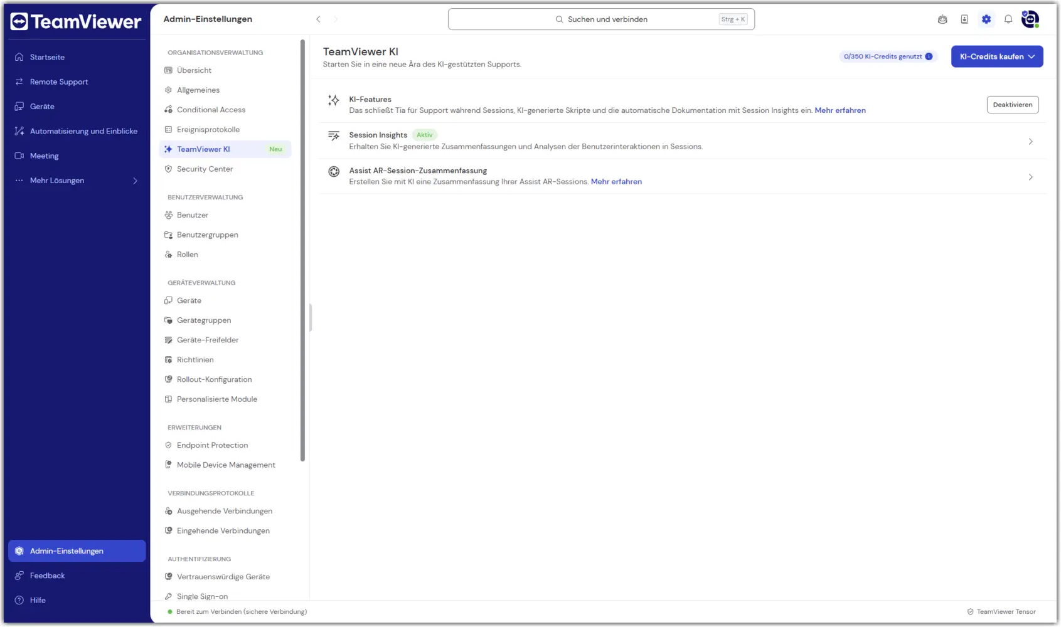This screenshot has width=1061, height=627.
Task: Open Benutzergruppen settings
Action: [225, 234]
